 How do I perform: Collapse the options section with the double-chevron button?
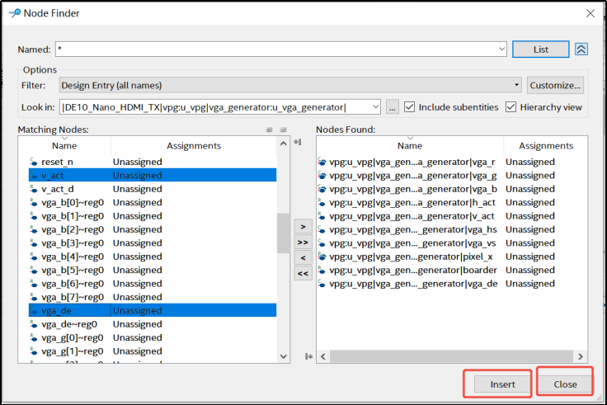click(581, 49)
